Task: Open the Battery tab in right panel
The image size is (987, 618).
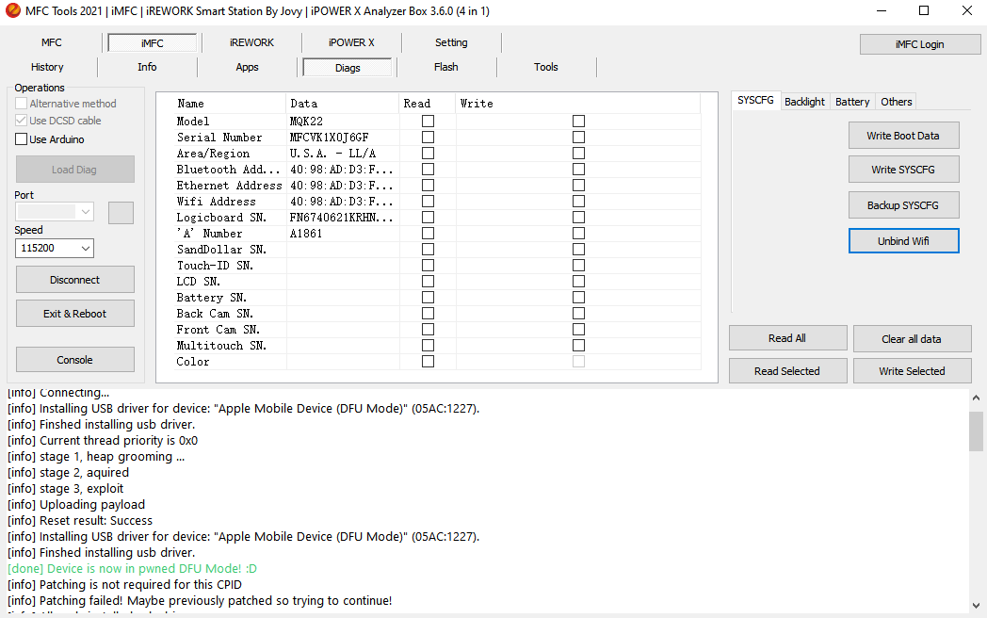Action: (x=852, y=102)
